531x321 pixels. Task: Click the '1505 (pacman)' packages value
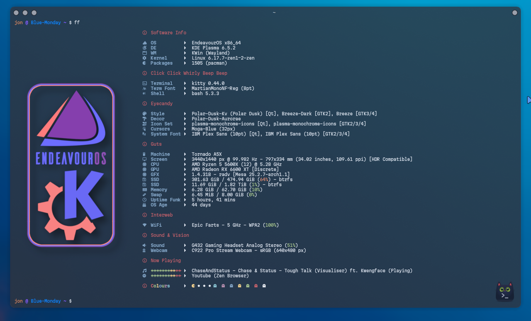(x=209, y=63)
